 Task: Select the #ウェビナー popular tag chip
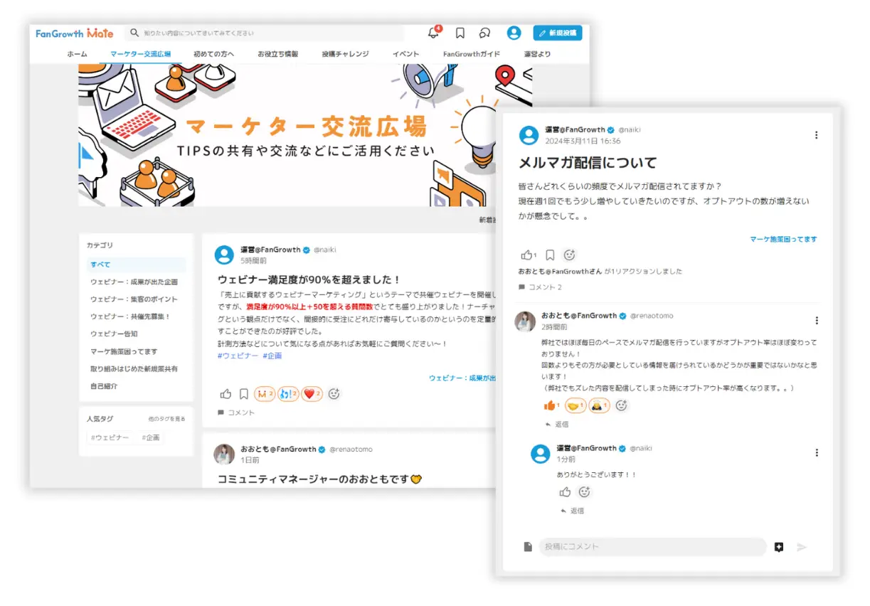click(110, 437)
